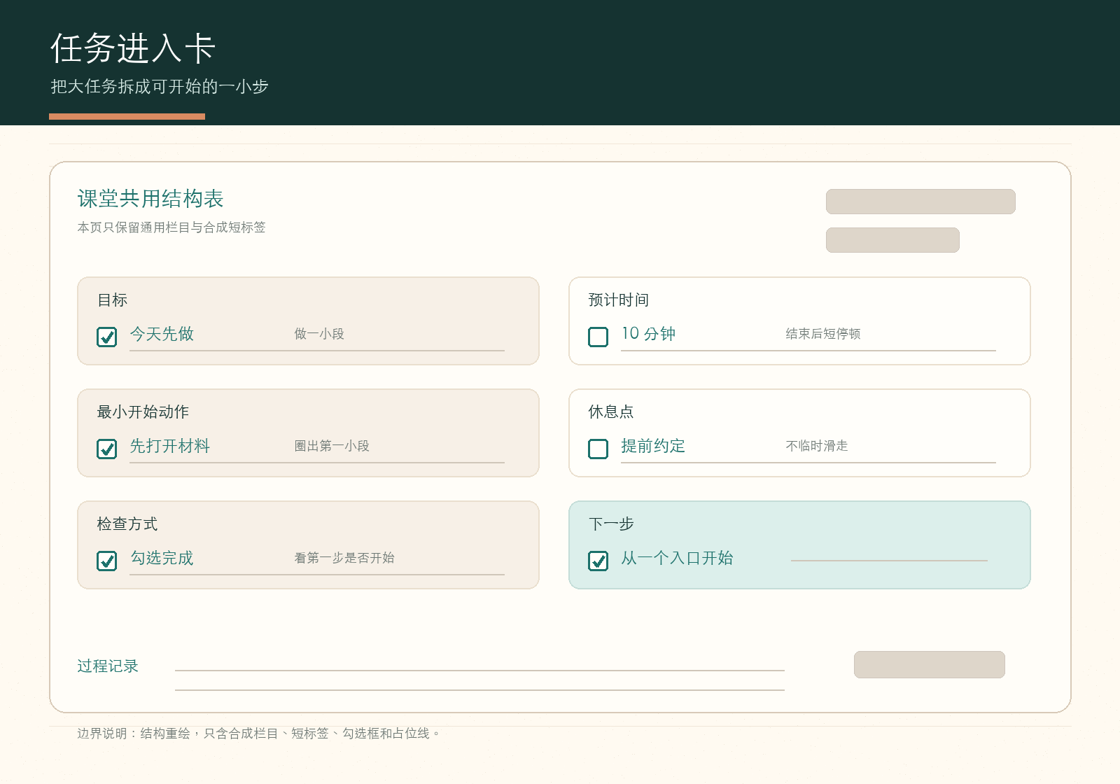Click the narrower placeholder box below it
1120x784 pixels.
(892, 240)
